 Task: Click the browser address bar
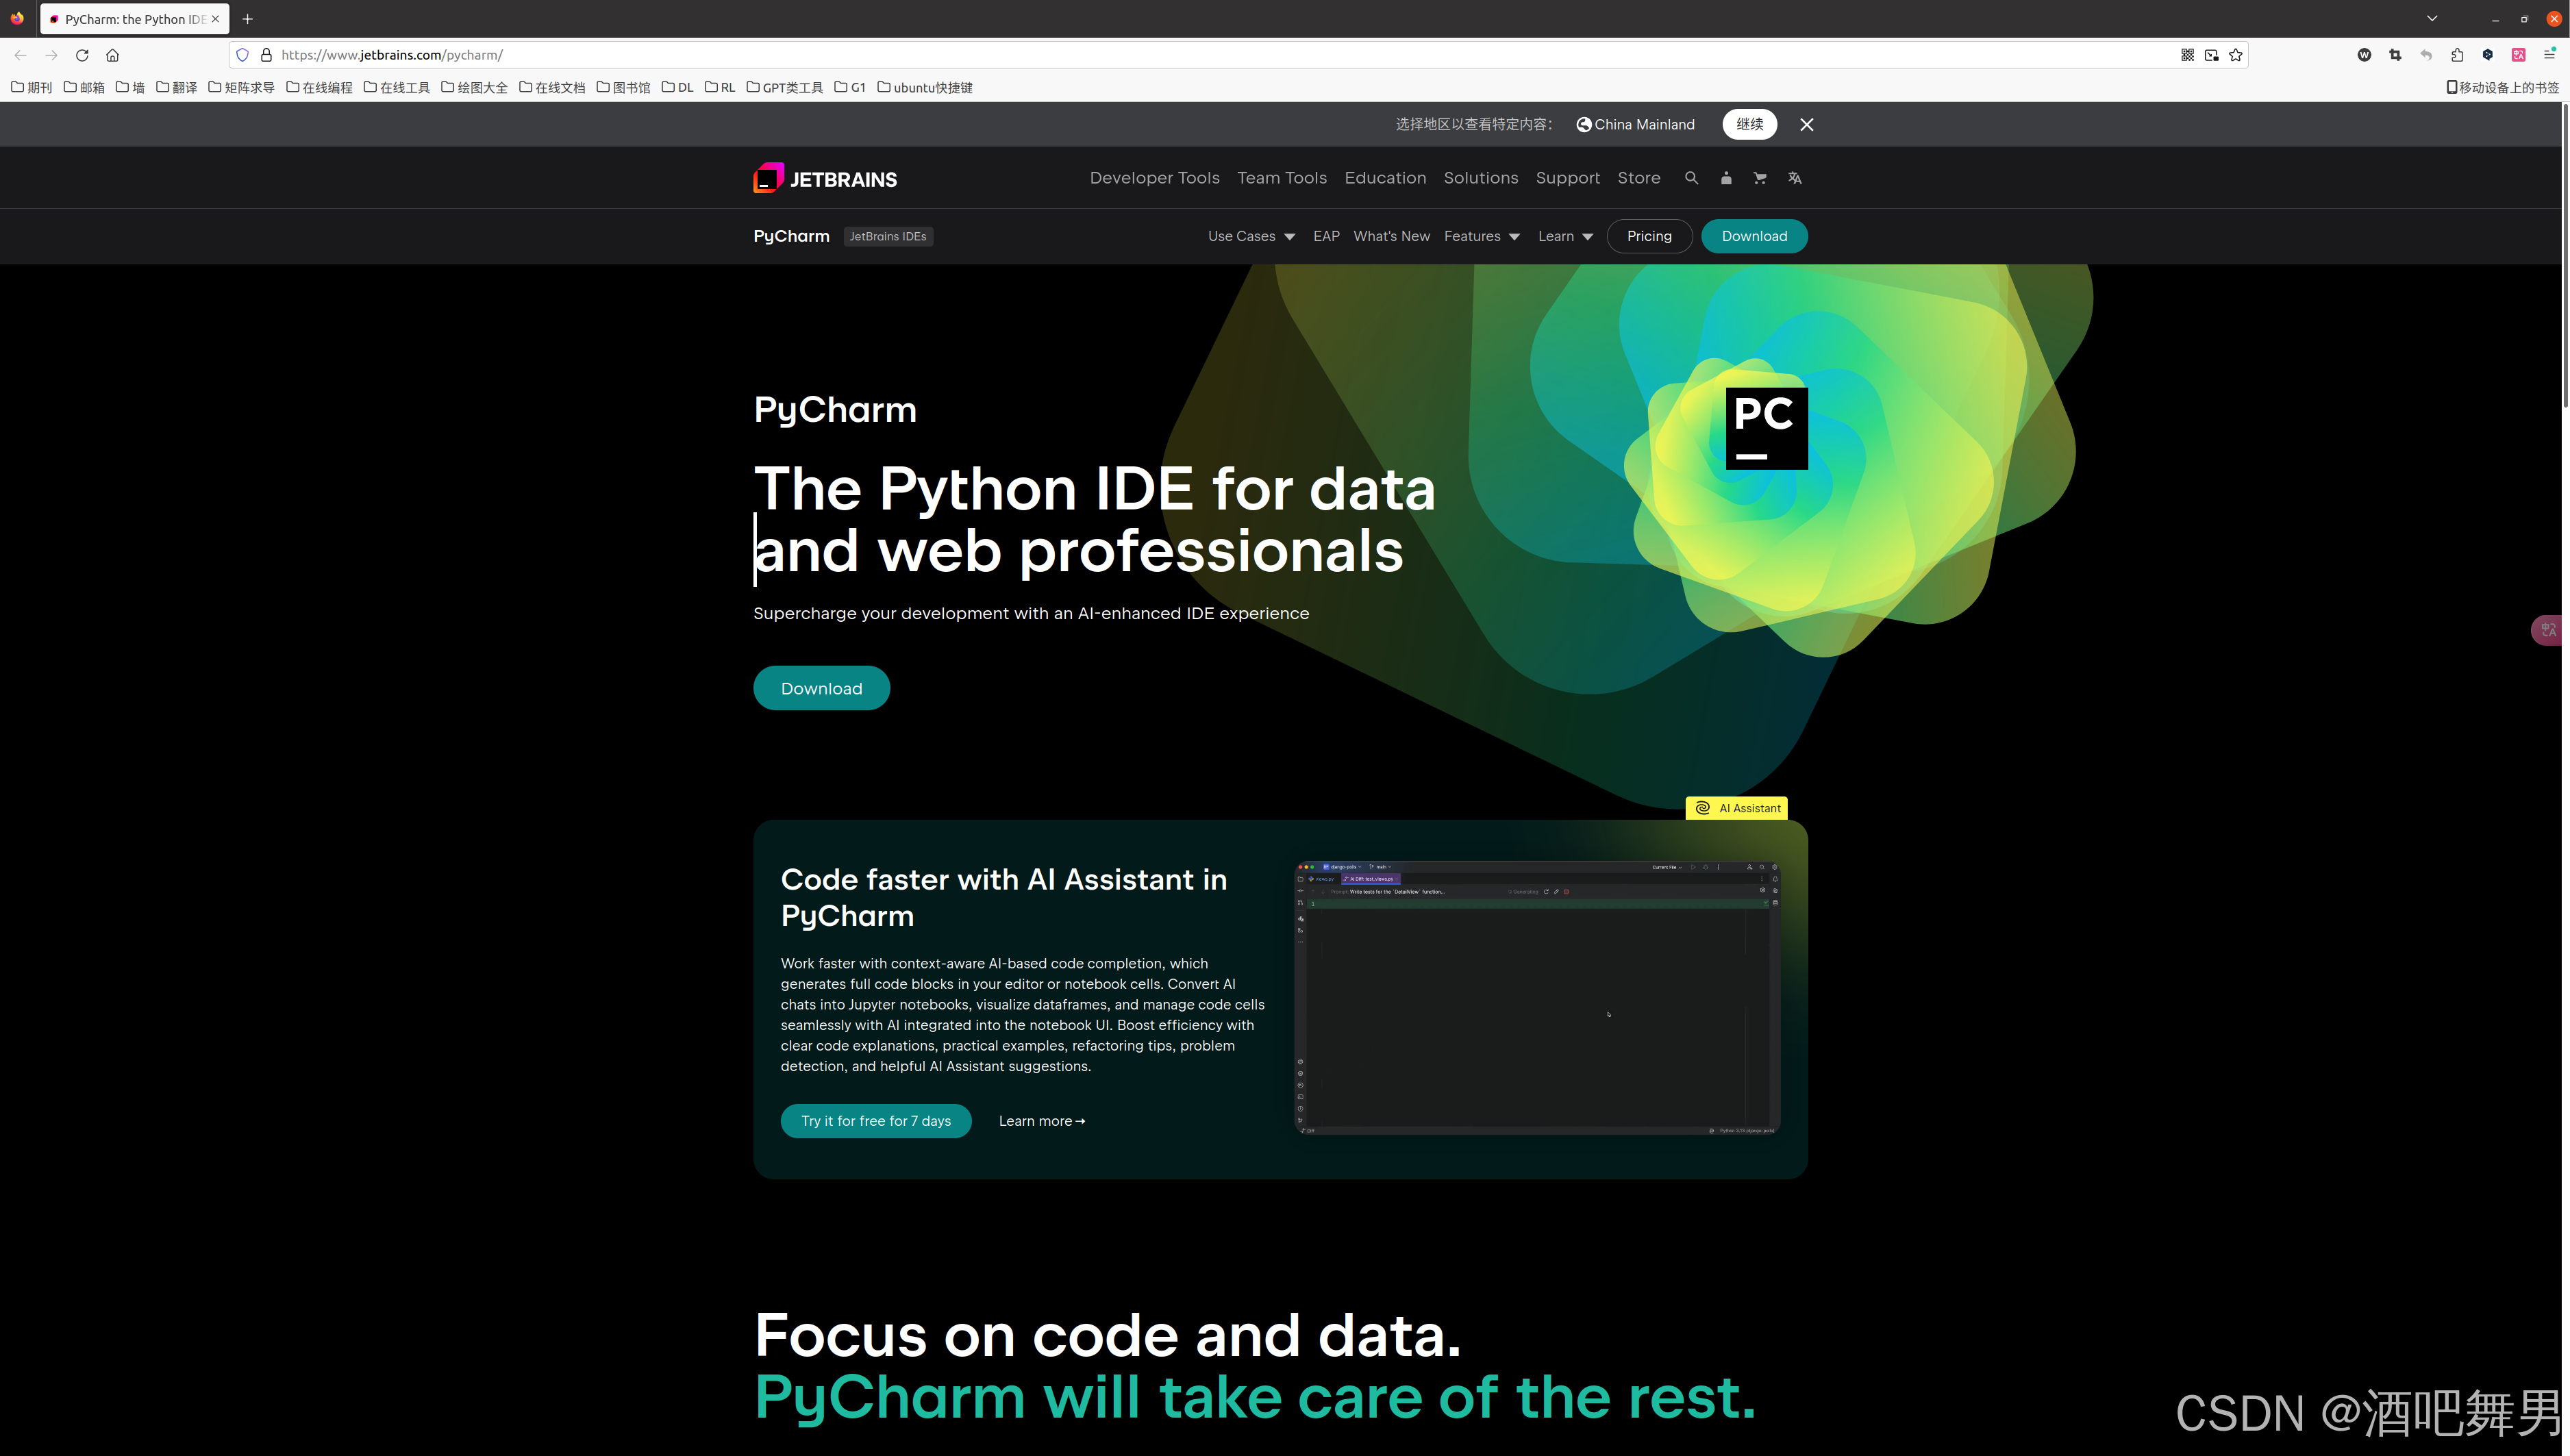coord(1200,55)
